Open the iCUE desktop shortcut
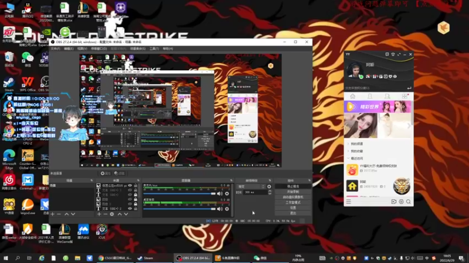The width and height of the screenshot is (469, 263). (101, 231)
